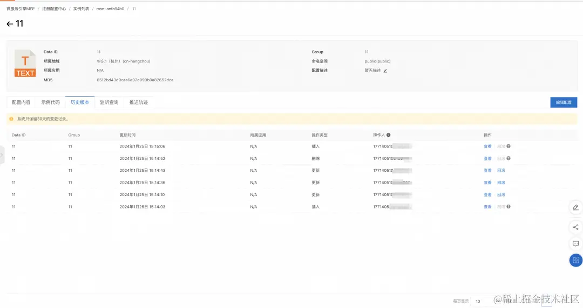Click the orange info icon in the 30-day notice
The height and width of the screenshot is (308, 583).
coord(11,119)
